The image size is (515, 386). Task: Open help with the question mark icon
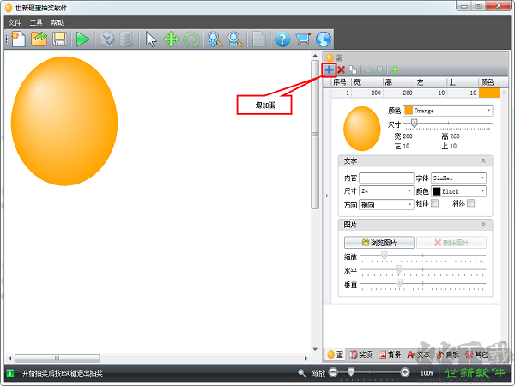(282, 39)
